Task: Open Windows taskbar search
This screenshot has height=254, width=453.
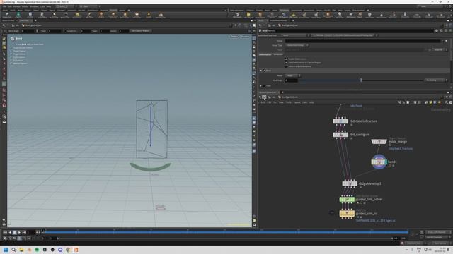Action: click(x=13, y=250)
